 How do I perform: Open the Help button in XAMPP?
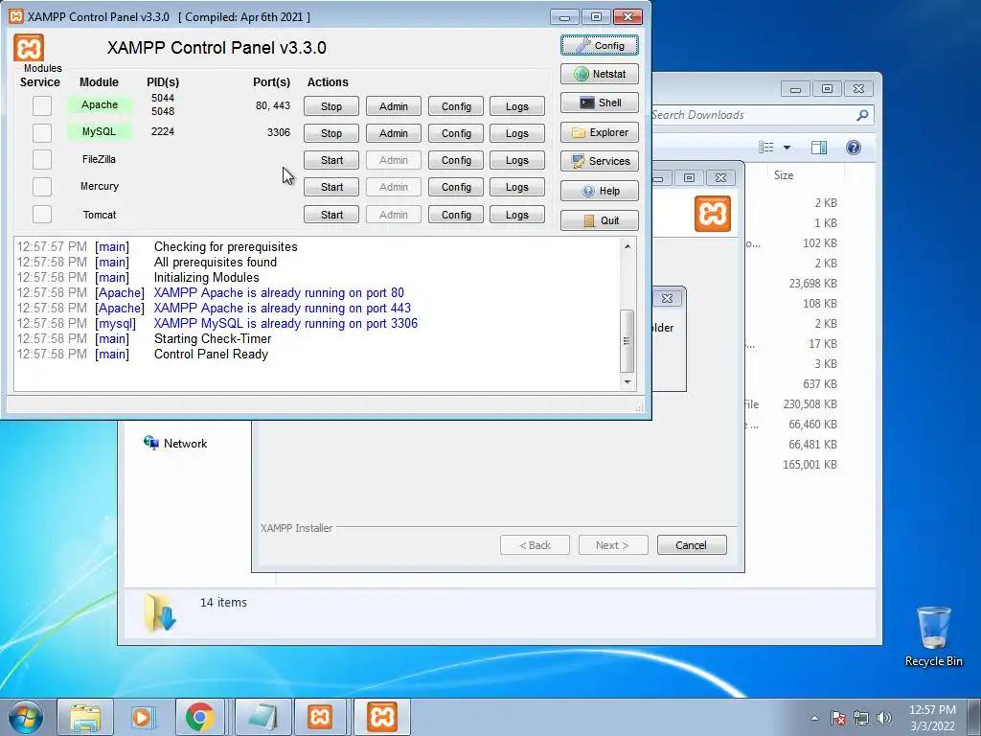600,191
